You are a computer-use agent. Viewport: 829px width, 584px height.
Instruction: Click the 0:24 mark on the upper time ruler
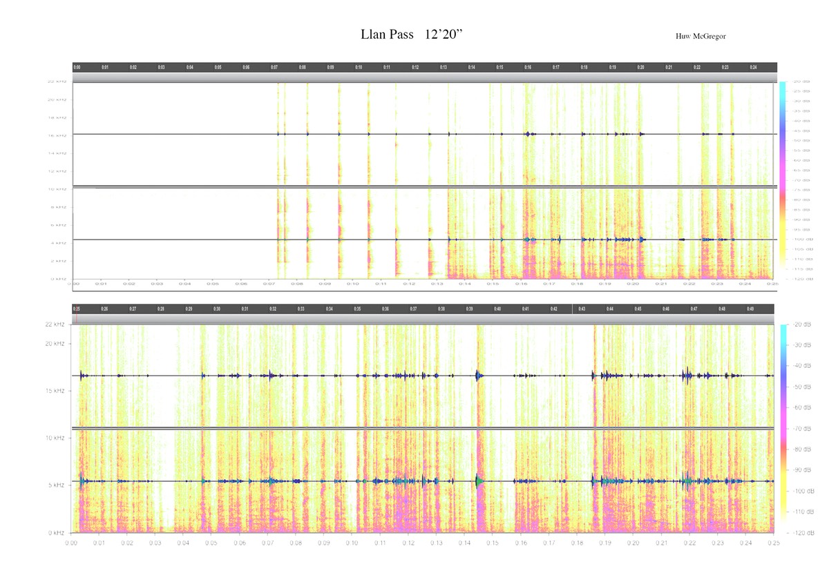tap(753, 68)
